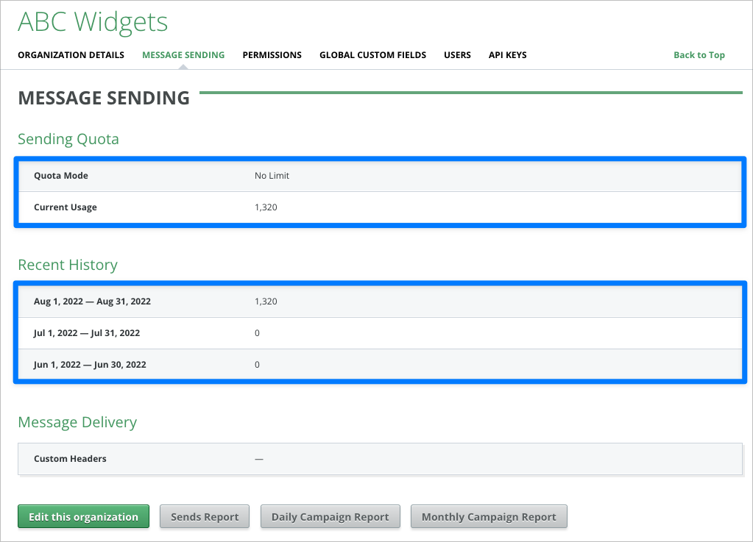Open the Organization Details tab
753x542 pixels.
pyautogui.click(x=71, y=55)
